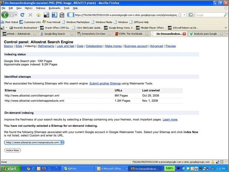This screenshot has width=229, height=172.
Task: Click the search magnifier icon
Action: click(x=225, y=15)
